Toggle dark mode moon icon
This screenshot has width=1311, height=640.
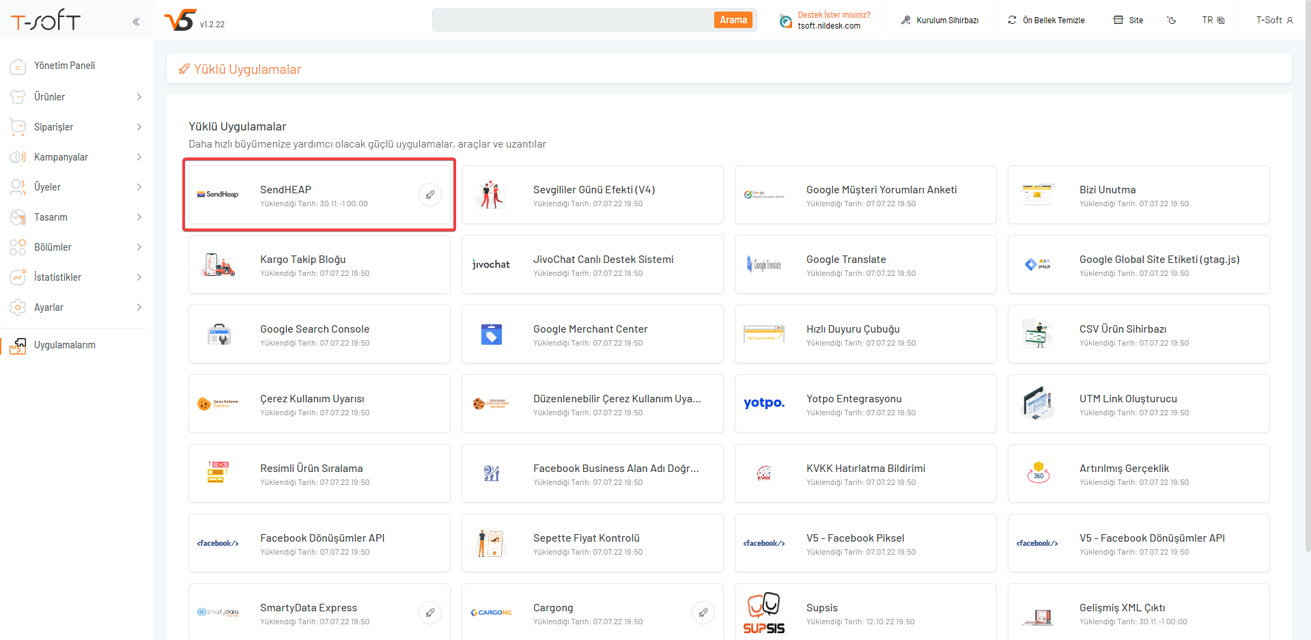[x=1172, y=20]
